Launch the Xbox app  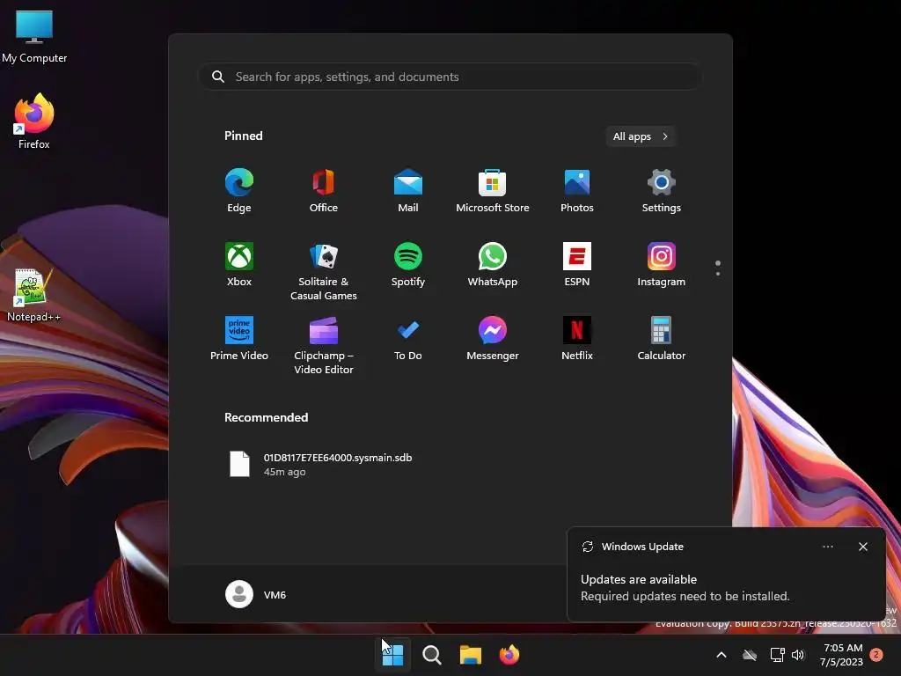[239, 265]
